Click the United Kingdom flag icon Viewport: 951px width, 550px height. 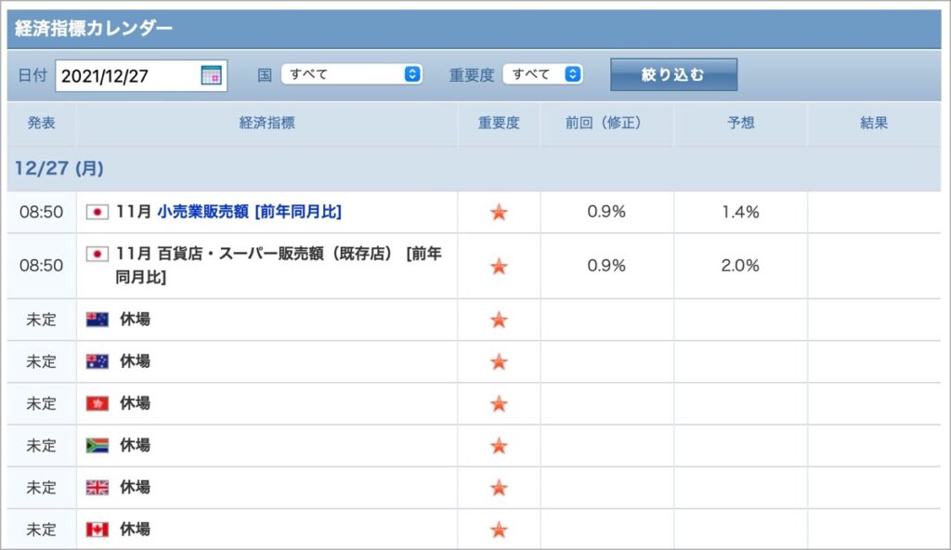[97, 488]
